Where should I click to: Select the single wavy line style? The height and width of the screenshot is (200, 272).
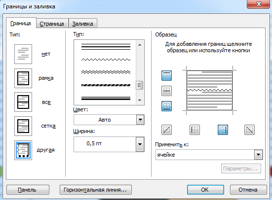(x=106, y=60)
